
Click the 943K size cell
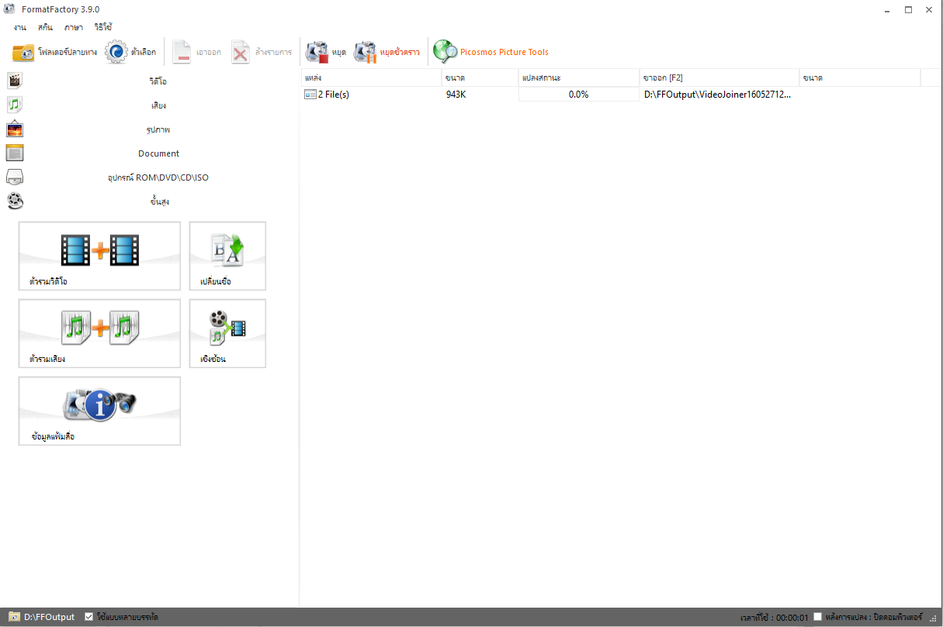pyautogui.click(x=456, y=95)
